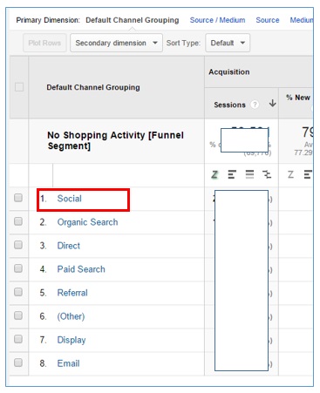The image size is (320, 393).
Task: Click the Sessions help question mark icon
Action: (255, 105)
